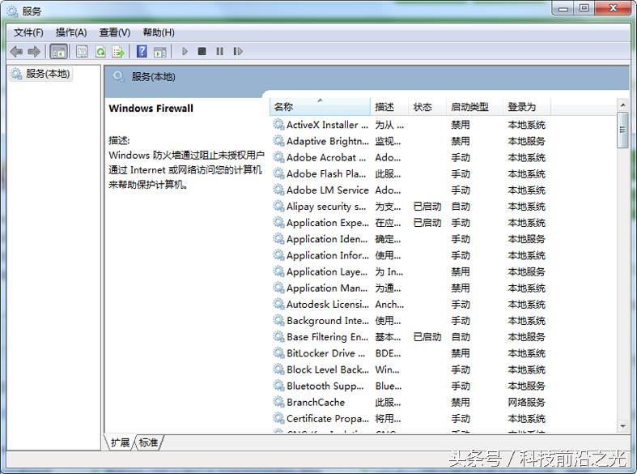Sort by the 状态 column header
Screen dimensions: 637x474
tap(427, 107)
